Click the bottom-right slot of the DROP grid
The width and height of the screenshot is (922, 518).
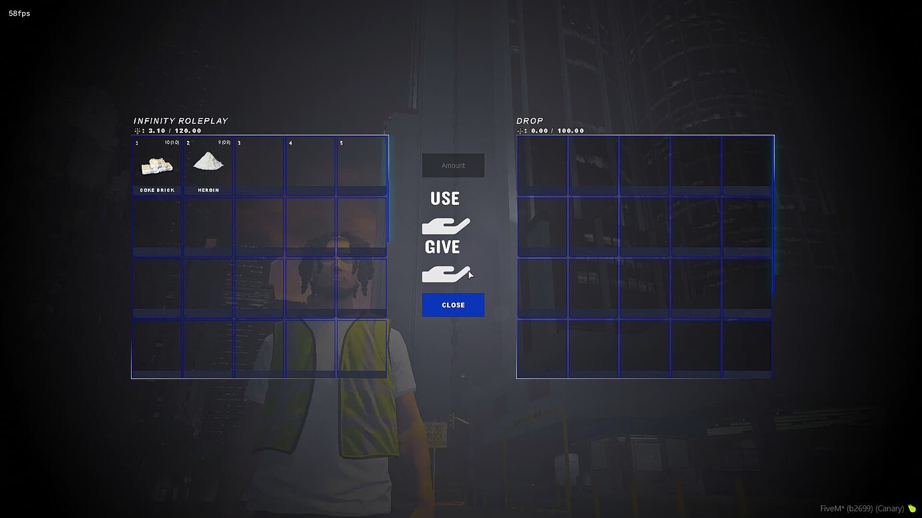click(747, 348)
